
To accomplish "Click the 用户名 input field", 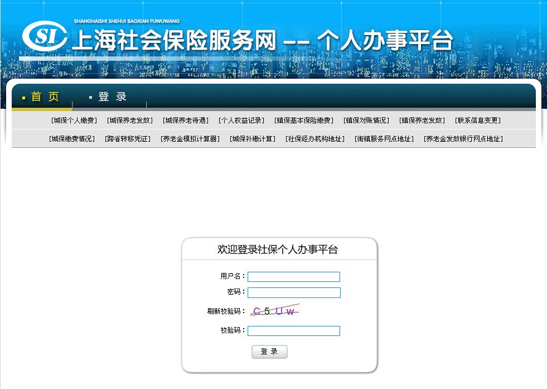I will 294,276.
